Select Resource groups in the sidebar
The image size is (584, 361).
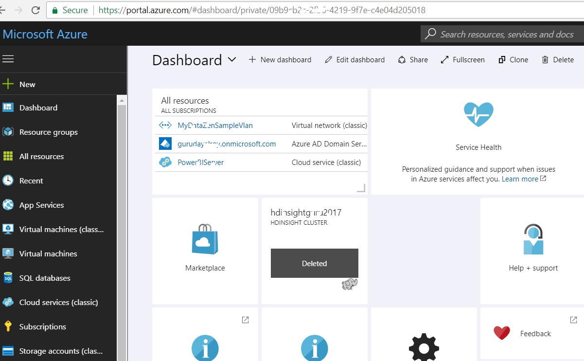coord(49,132)
